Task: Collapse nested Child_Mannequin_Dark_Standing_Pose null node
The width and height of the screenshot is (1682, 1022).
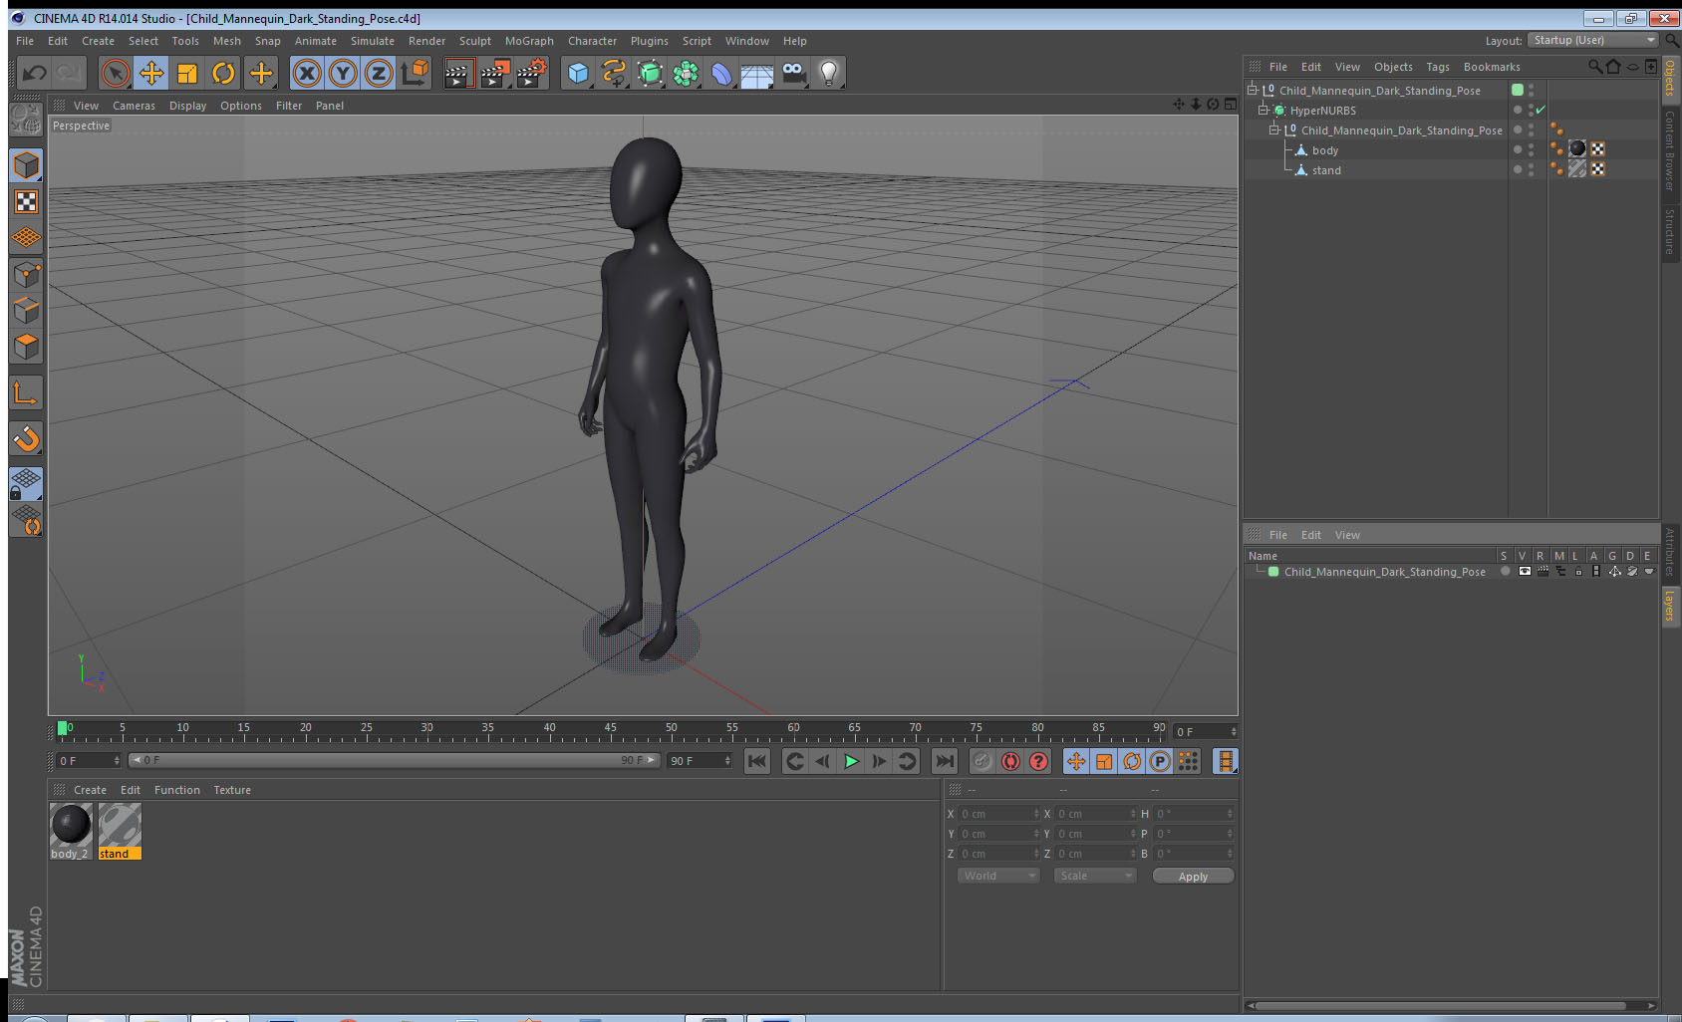Action: click(x=1273, y=129)
